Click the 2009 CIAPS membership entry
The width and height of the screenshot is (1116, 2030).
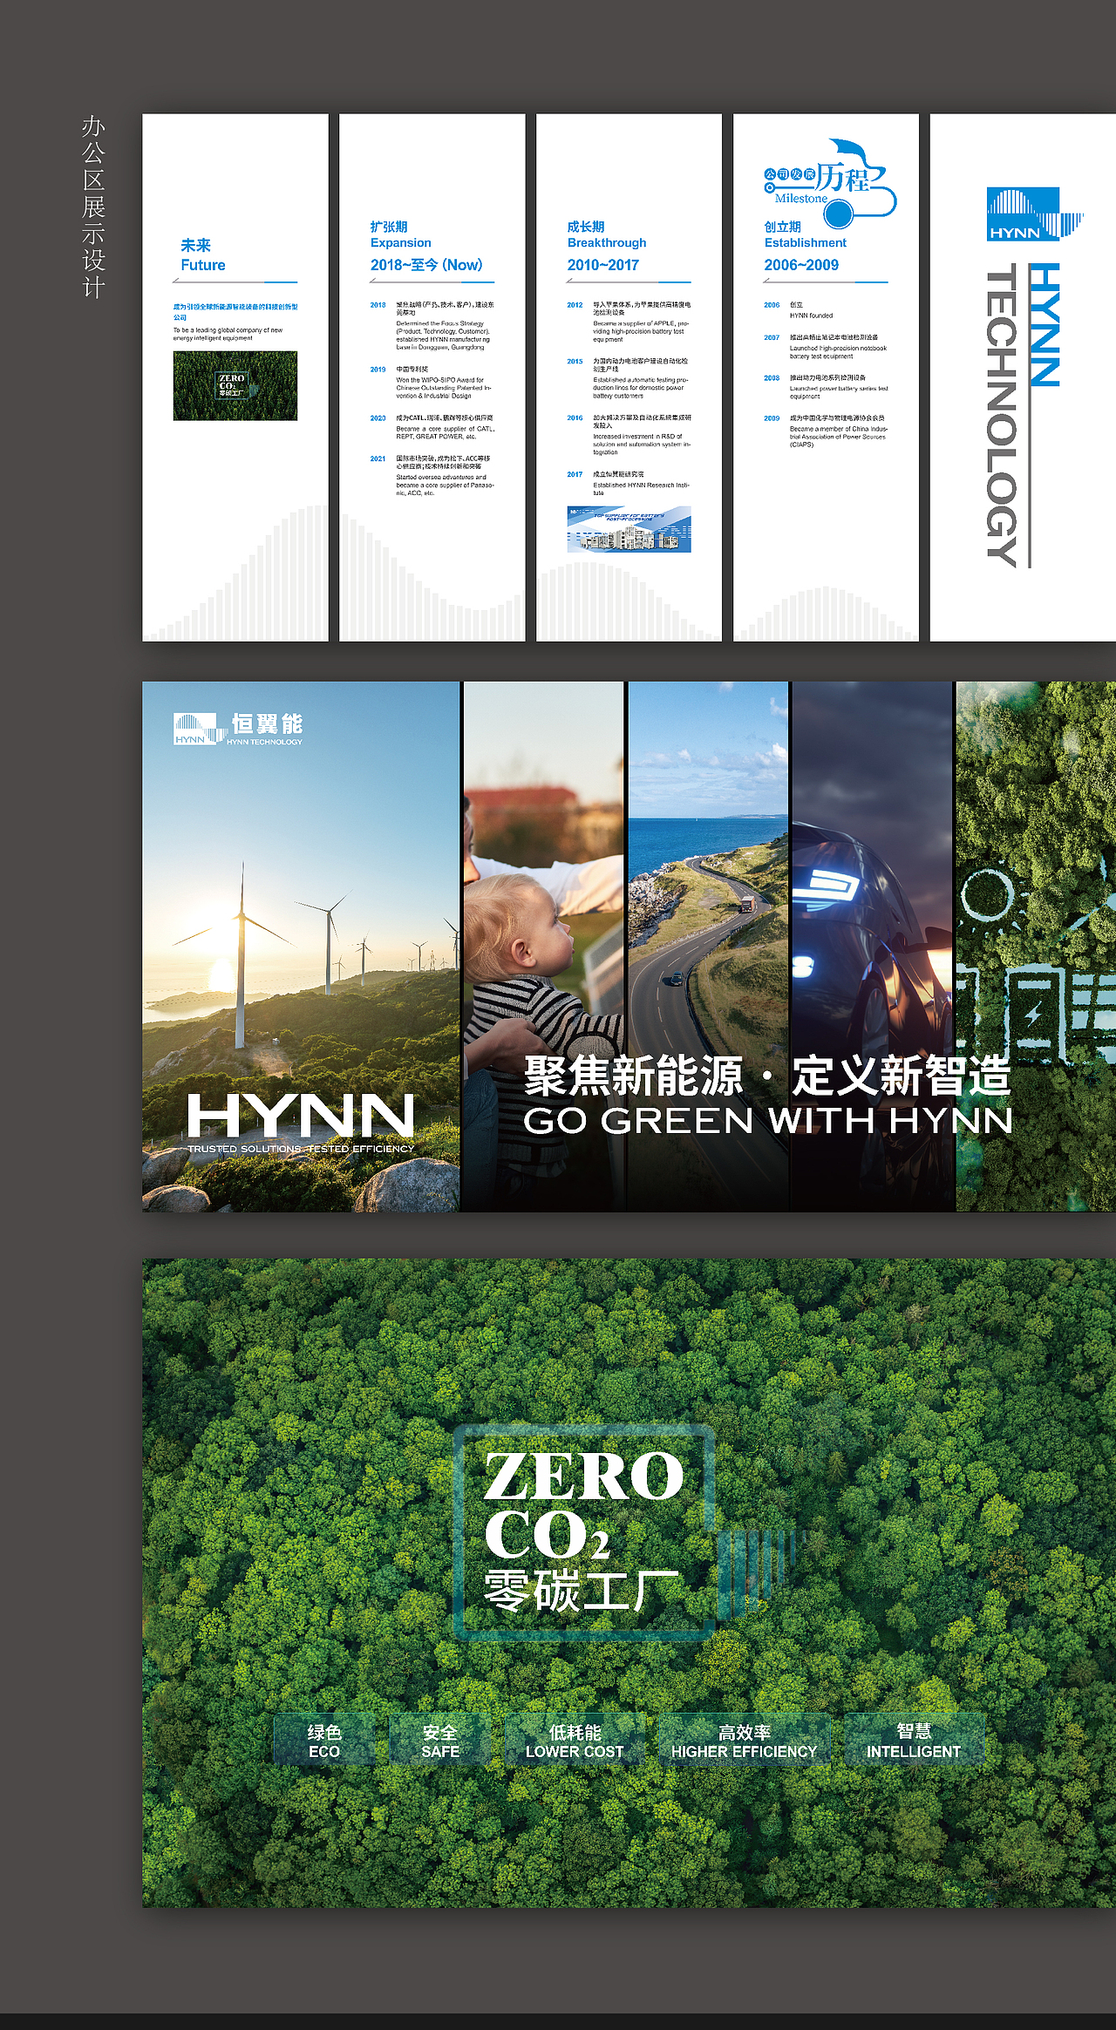pos(826,431)
